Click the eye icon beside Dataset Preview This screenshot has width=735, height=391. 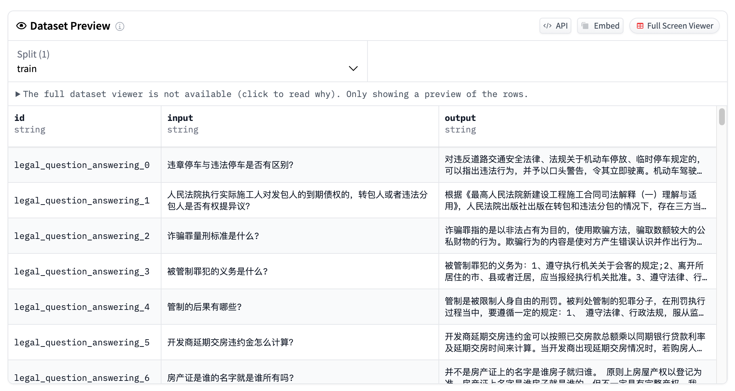(21, 26)
